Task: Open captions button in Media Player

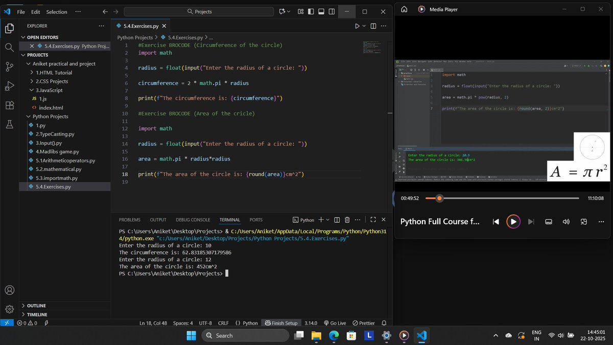Action: point(549,221)
